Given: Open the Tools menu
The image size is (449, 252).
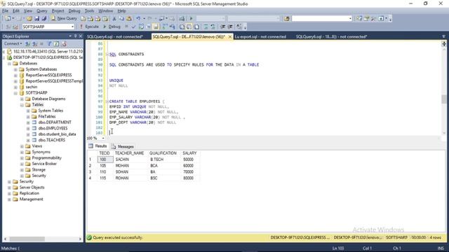Looking at the screenshot, I should tap(89, 11).
